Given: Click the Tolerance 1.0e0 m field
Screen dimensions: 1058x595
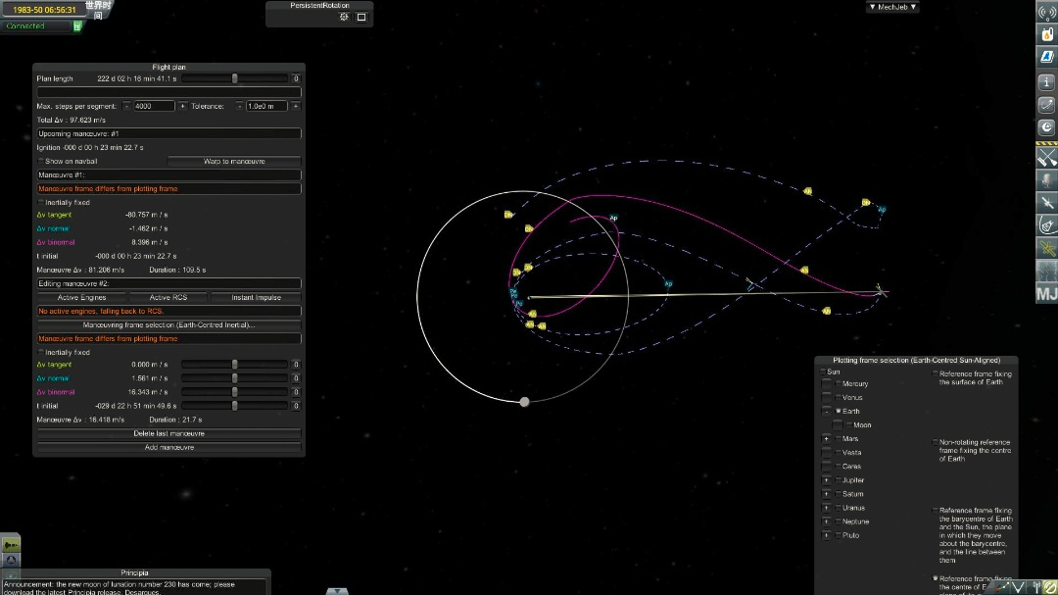Looking at the screenshot, I should click(267, 106).
